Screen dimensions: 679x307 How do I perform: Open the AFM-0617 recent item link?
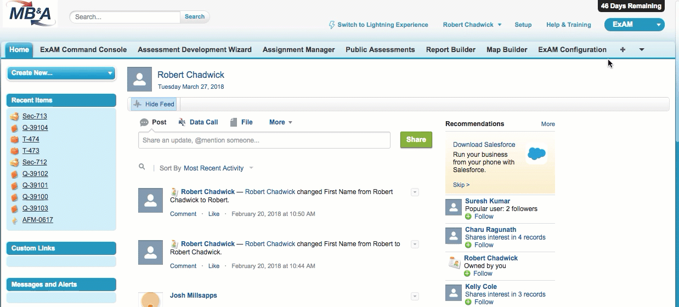(x=38, y=220)
